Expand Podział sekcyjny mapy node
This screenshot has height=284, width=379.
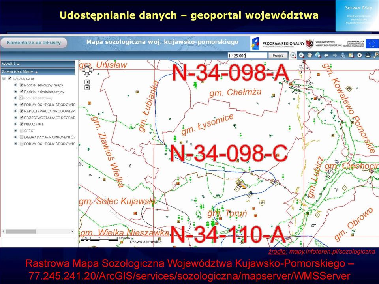[x=16, y=85]
